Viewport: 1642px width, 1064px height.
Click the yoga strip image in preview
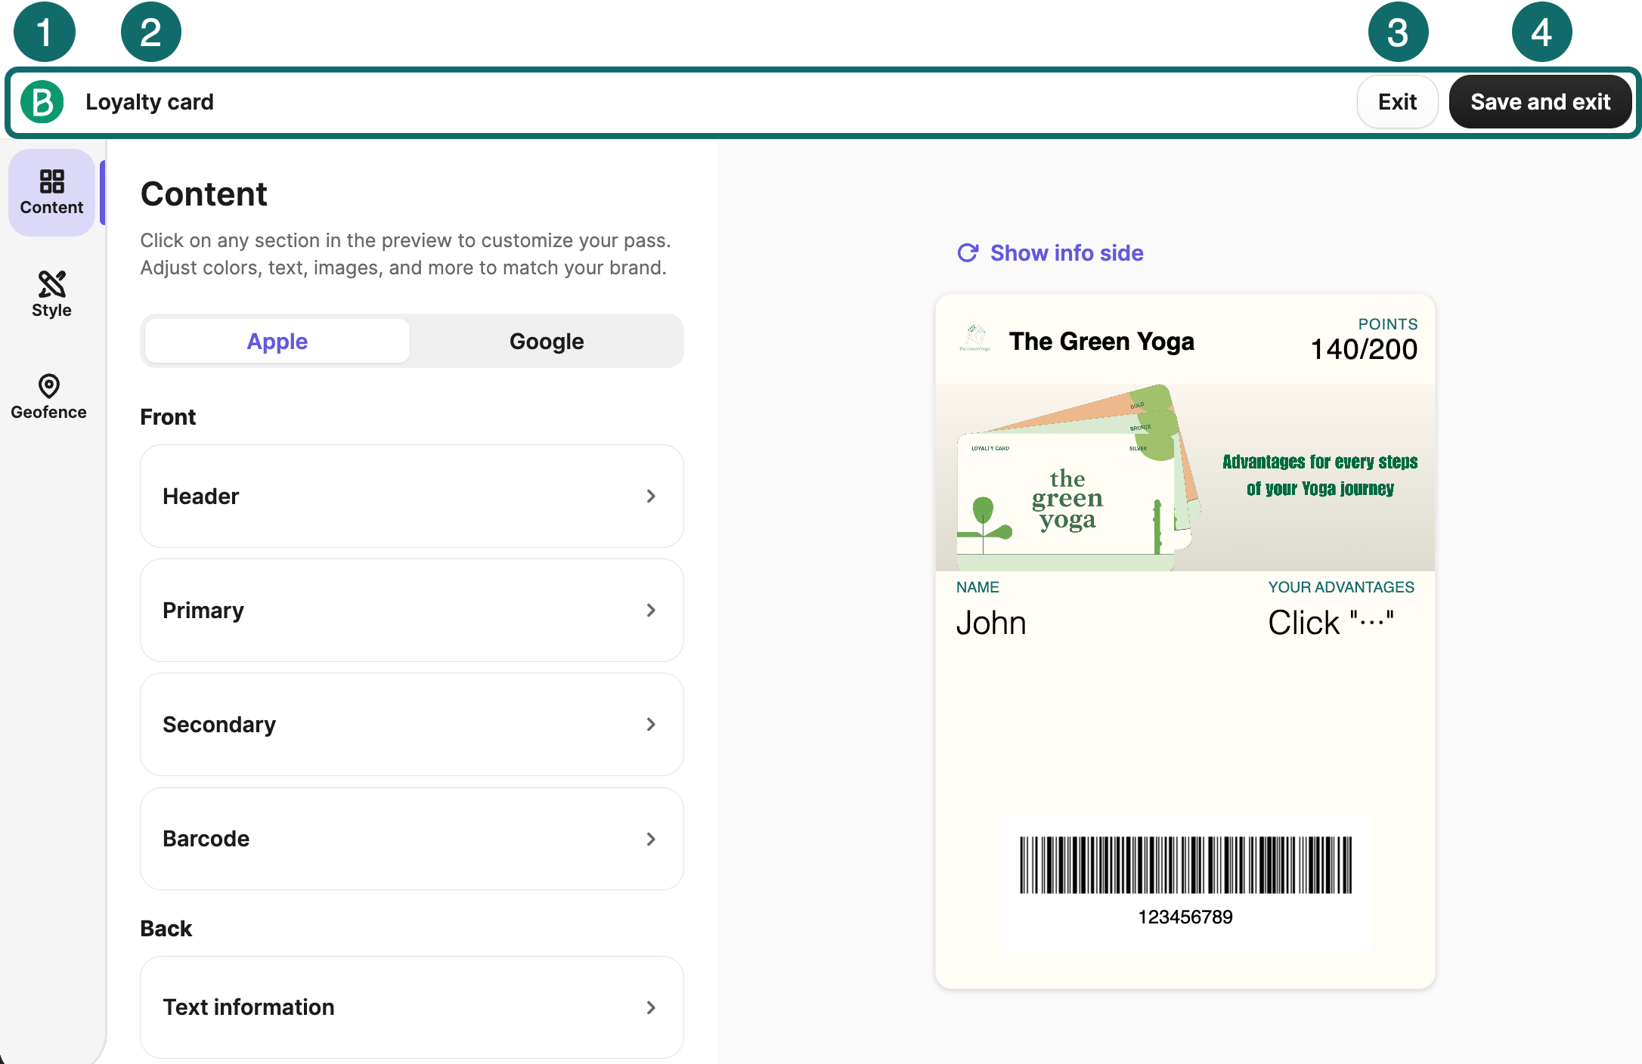point(1185,478)
